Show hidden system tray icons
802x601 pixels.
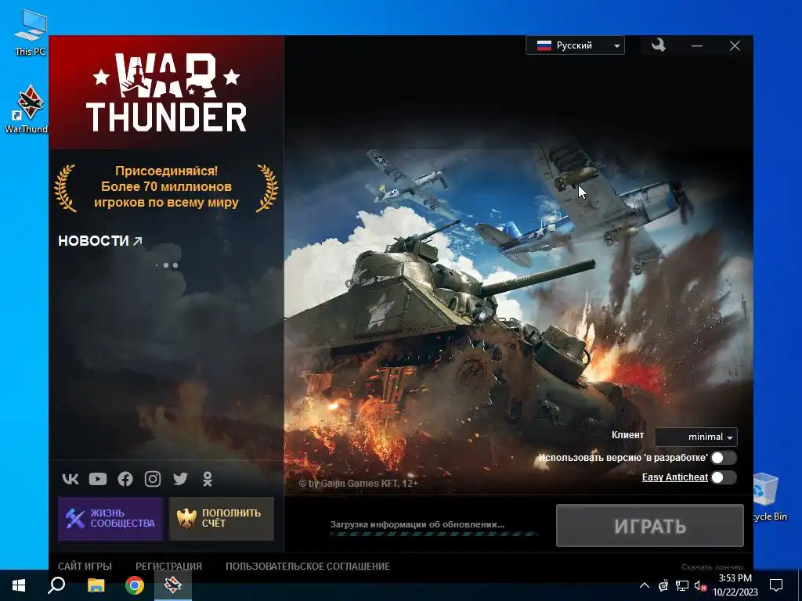[x=645, y=585]
